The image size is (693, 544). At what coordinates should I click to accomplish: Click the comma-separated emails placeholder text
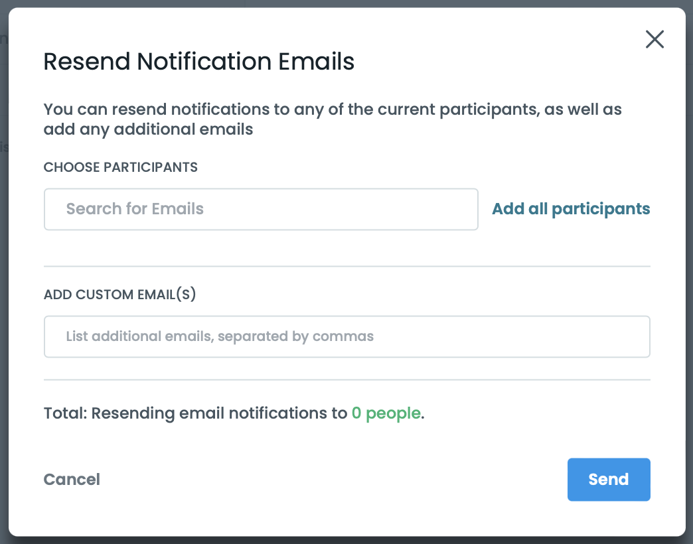click(x=220, y=336)
